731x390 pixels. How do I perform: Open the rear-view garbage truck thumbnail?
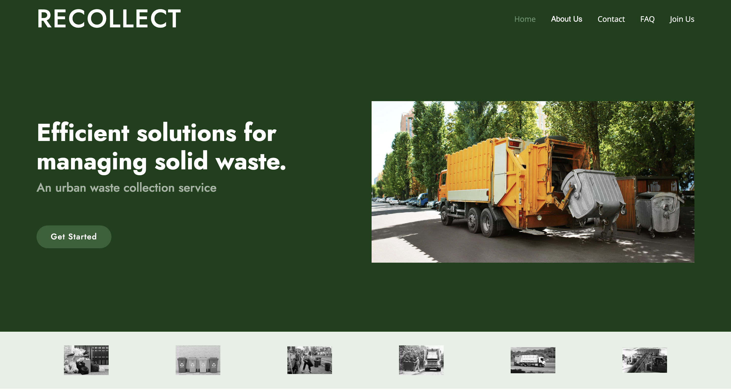coord(421,360)
